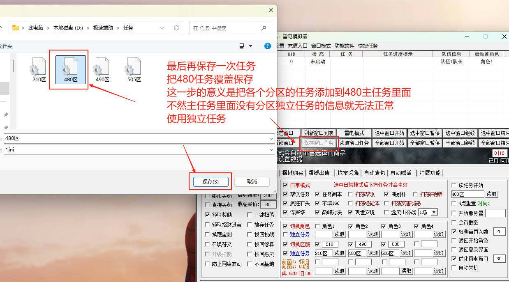Open the 窗口模式 menu

321,46
